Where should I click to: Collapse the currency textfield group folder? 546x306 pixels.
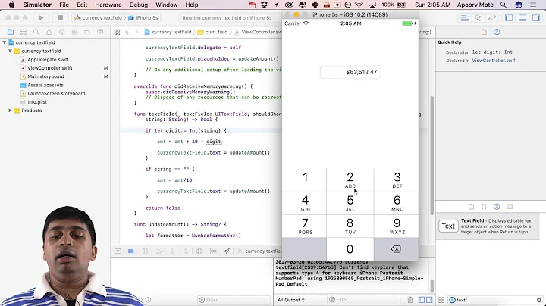tap(10, 51)
